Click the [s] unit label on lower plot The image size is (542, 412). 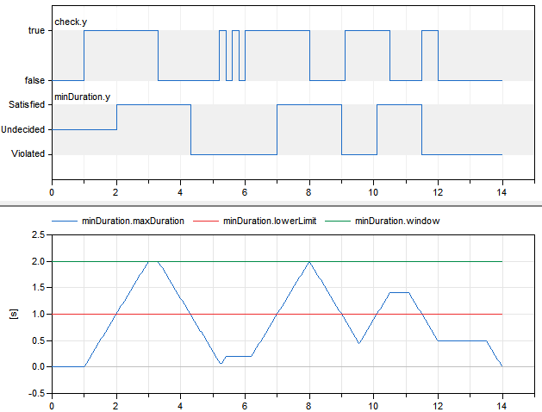pyautogui.click(x=11, y=313)
